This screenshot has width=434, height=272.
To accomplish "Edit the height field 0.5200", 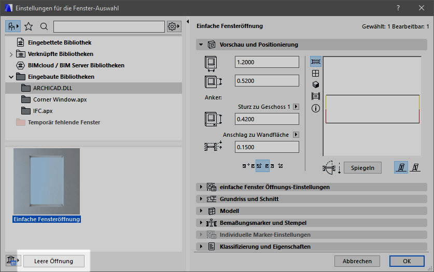I will tap(267, 81).
